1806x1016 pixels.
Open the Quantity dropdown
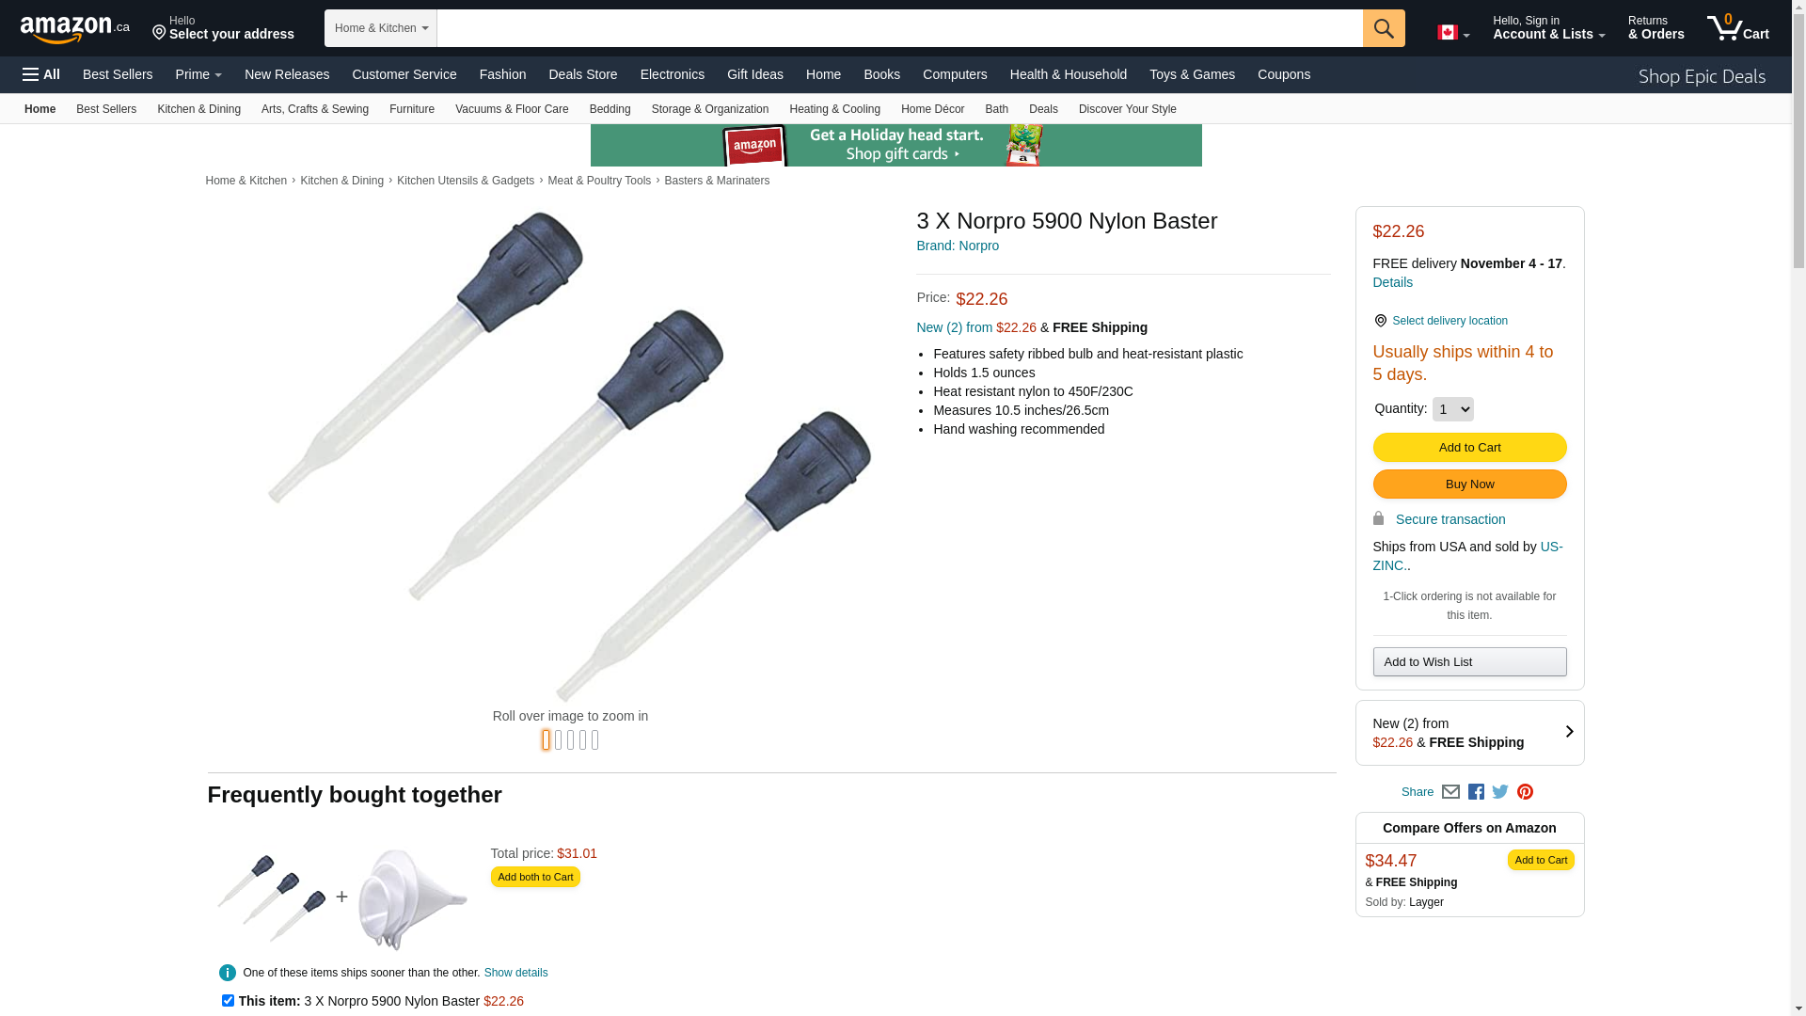coord(1452,409)
